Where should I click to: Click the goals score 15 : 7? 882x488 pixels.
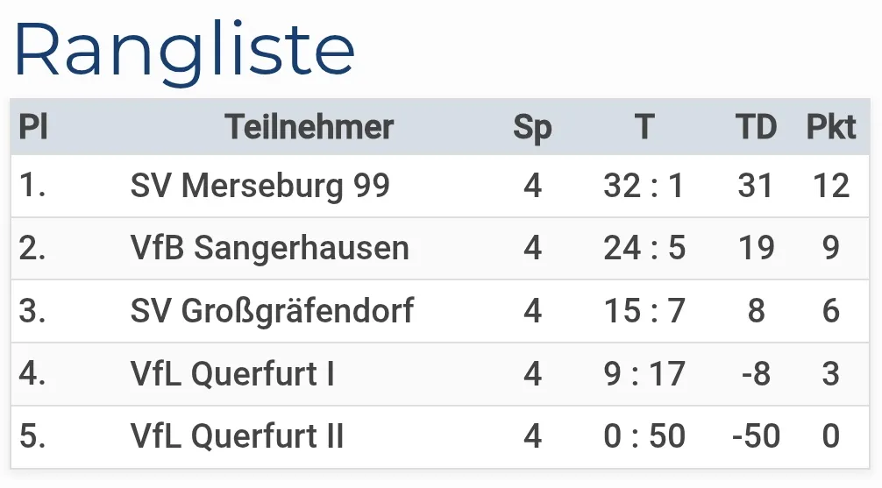point(644,311)
